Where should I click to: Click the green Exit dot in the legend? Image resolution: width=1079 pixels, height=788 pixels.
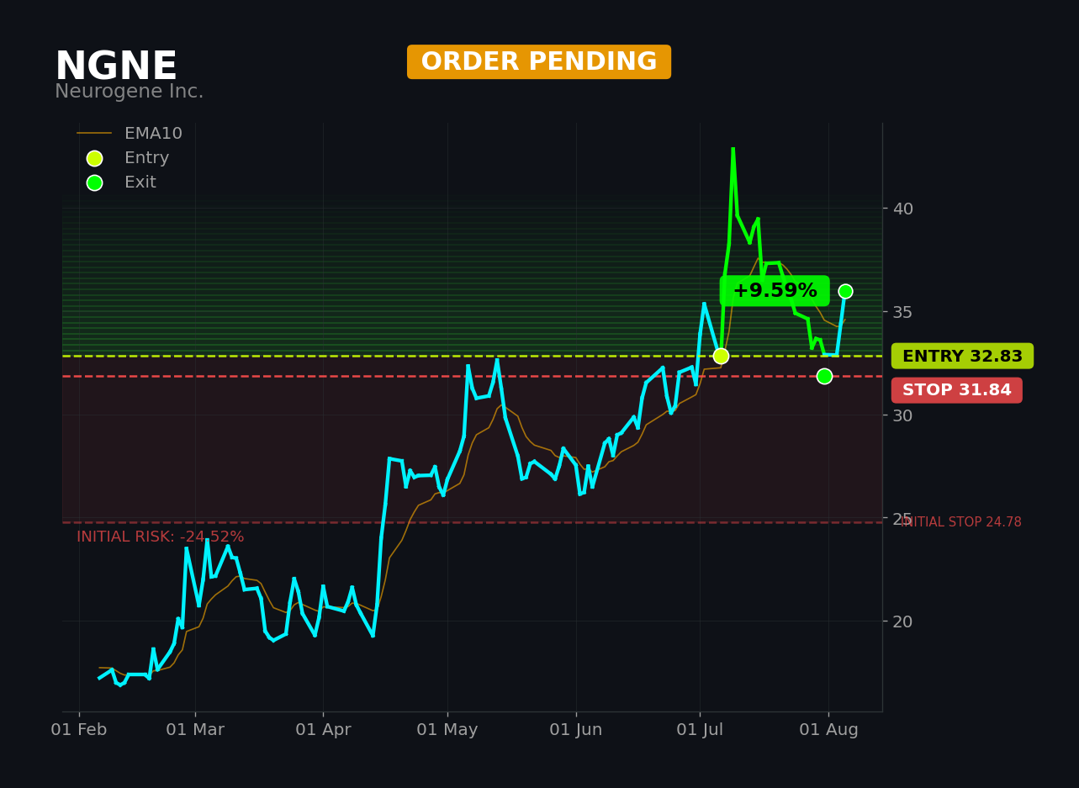[94, 182]
